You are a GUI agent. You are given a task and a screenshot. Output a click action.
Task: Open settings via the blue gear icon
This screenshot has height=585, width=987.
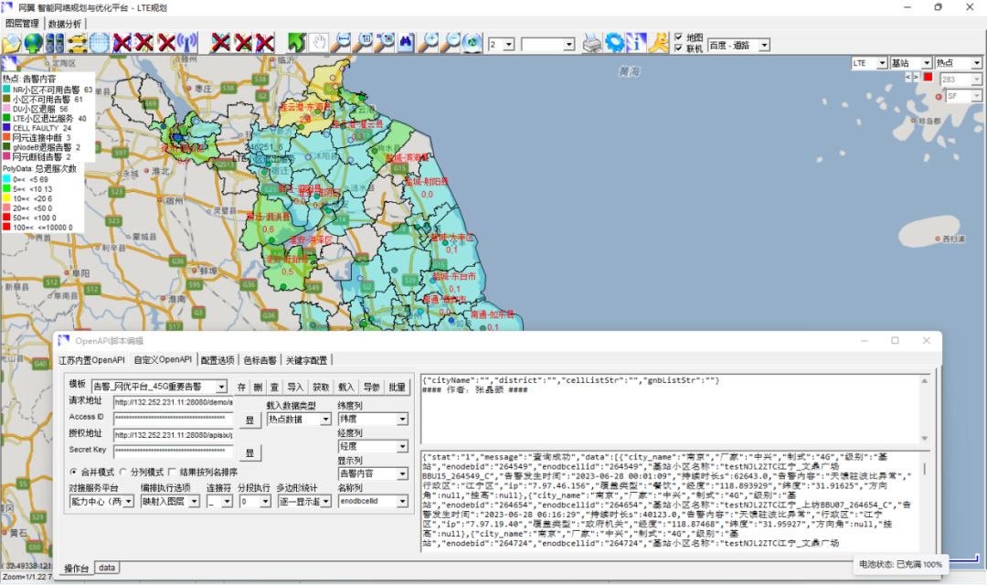coord(614,43)
